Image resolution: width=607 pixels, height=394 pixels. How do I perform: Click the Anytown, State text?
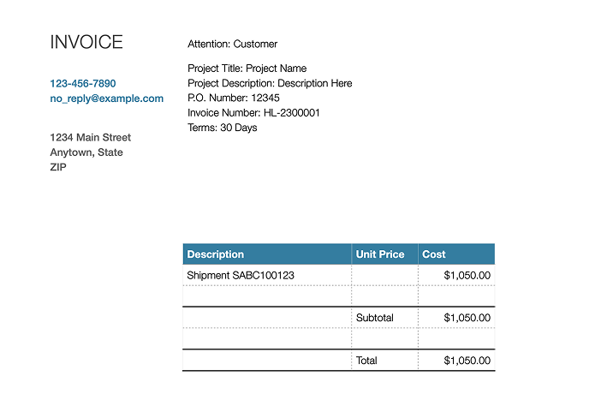86,152
